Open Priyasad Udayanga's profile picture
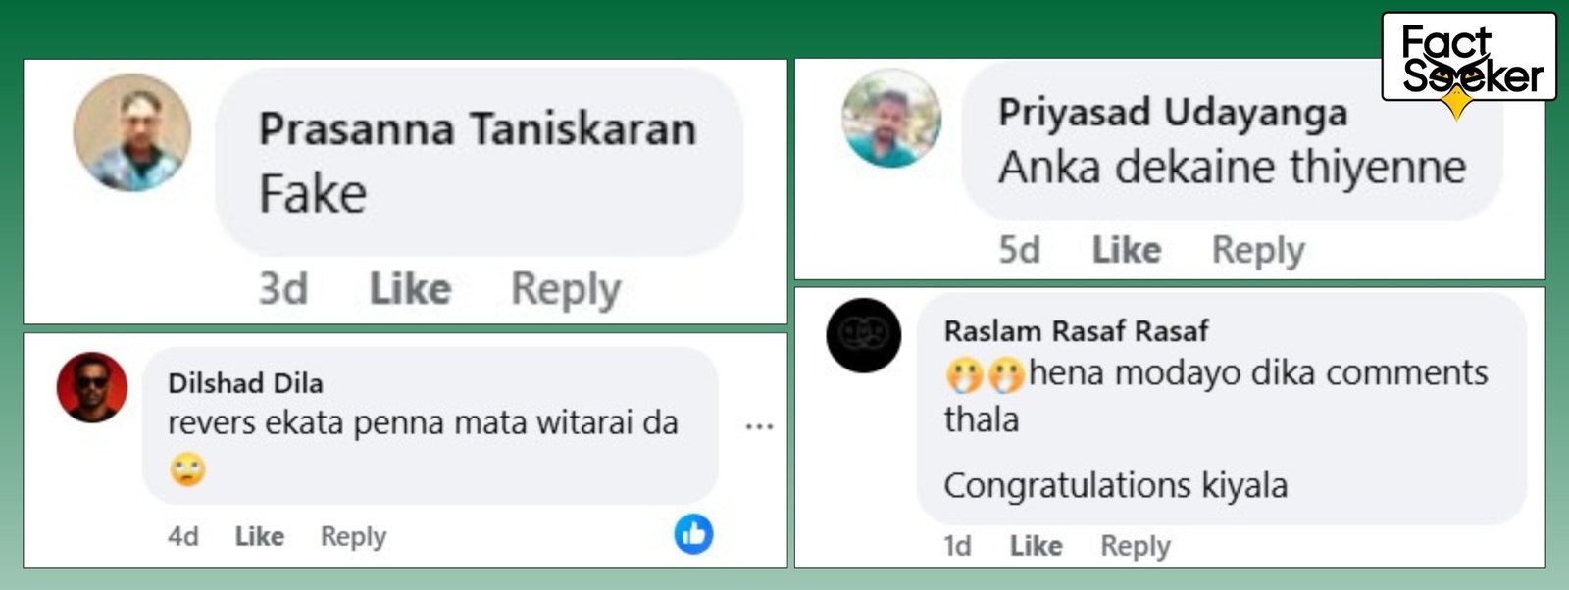This screenshot has height=590, width=1569. [891, 118]
